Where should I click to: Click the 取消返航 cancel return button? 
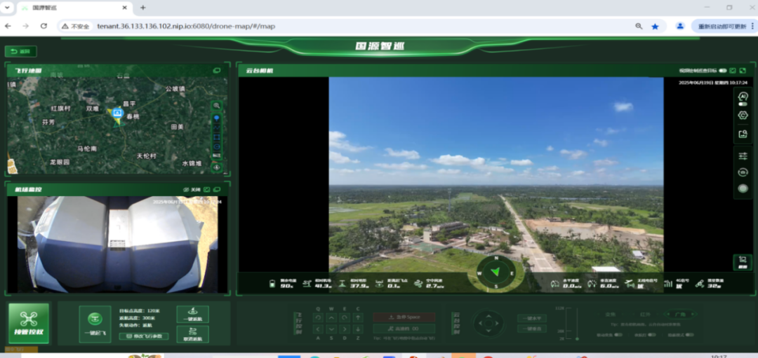192,333
